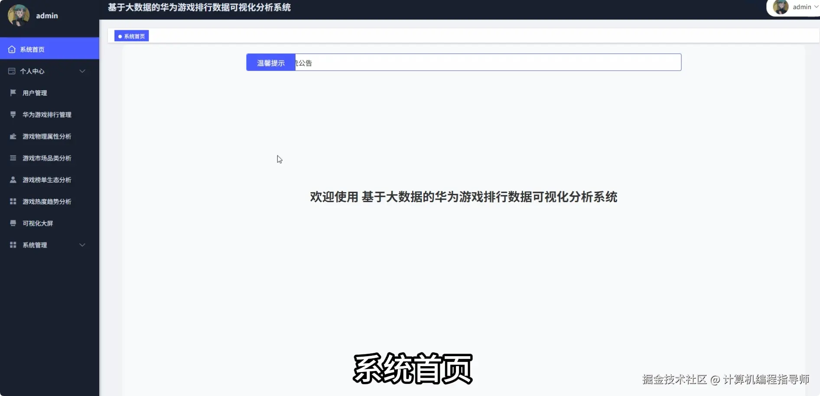Open 用户管理 in the sidebar
This screenshot has height=396, width=820.
click(x=49, y=93)
